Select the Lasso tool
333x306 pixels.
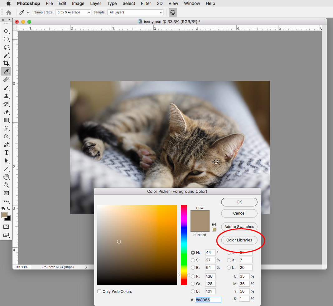coord(6,47)
